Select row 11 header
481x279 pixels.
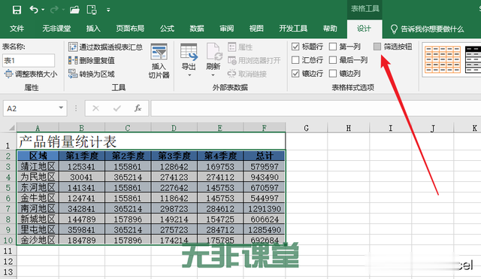[x=8, y=251]
